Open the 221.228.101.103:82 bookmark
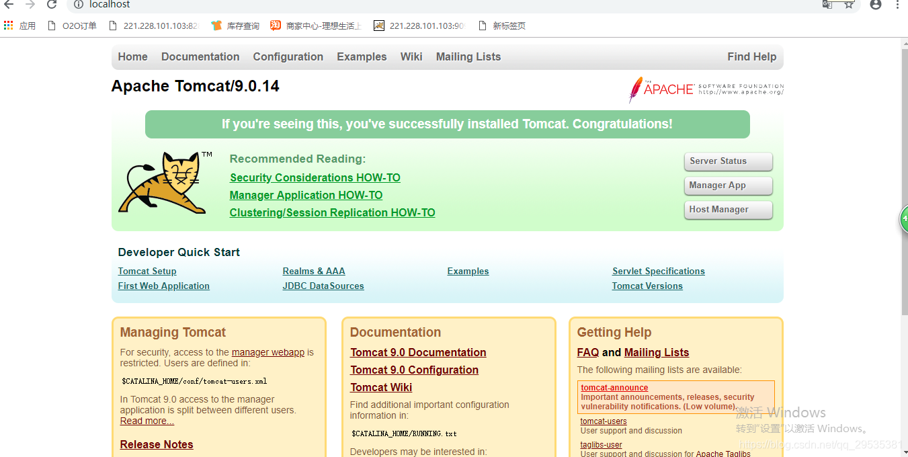The height and width of the screenshot is (457, 908). click(153, 26)
